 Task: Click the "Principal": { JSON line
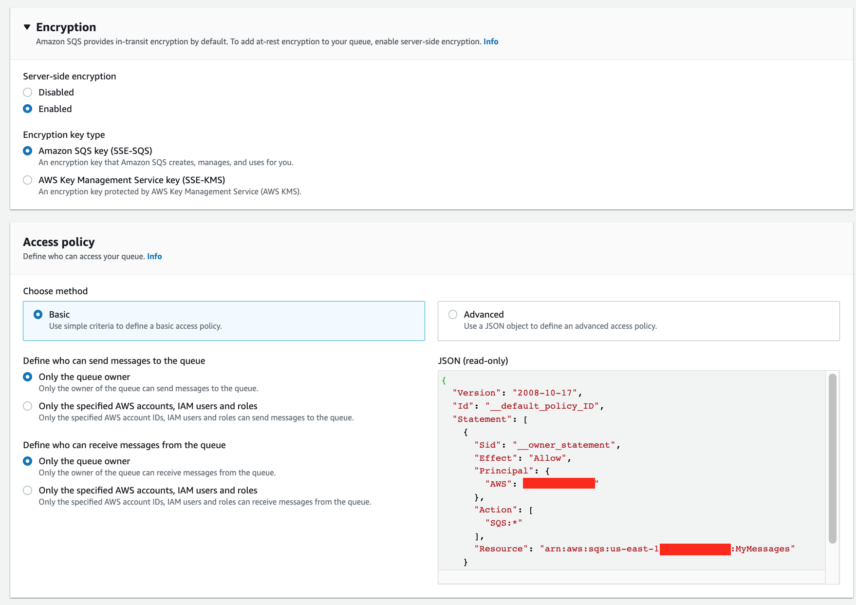pos(512,471)
